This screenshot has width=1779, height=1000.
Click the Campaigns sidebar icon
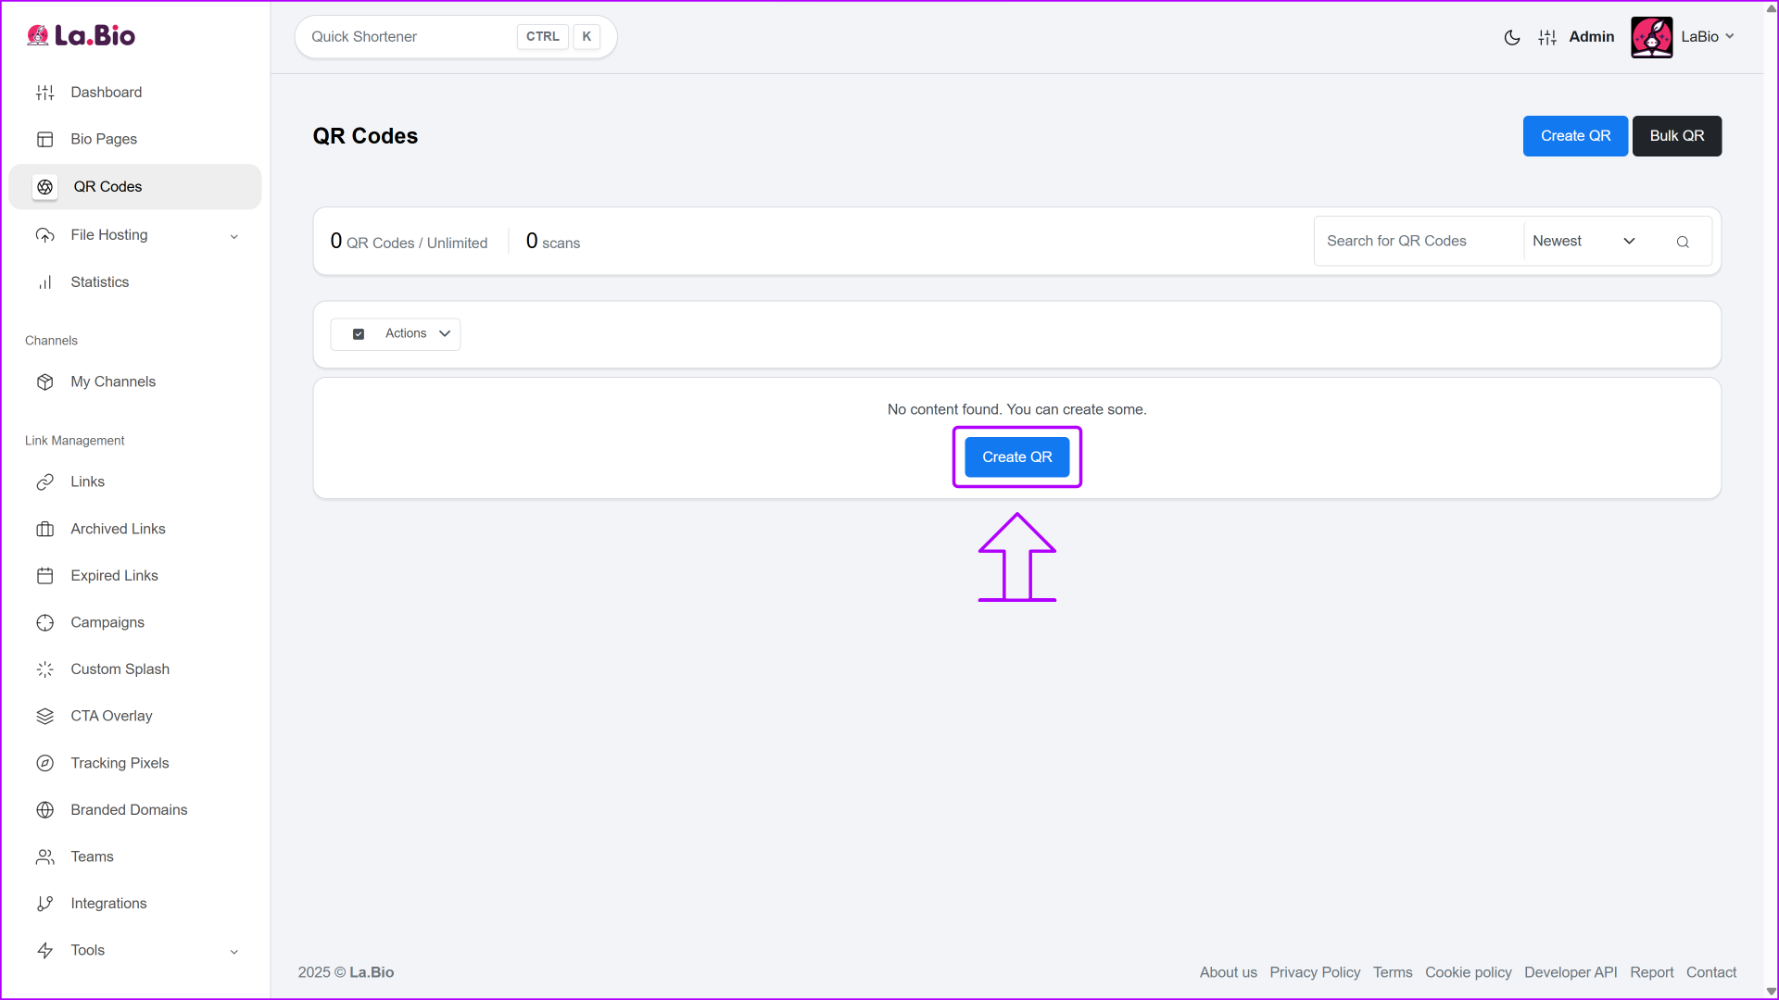[x=44, y=622]
